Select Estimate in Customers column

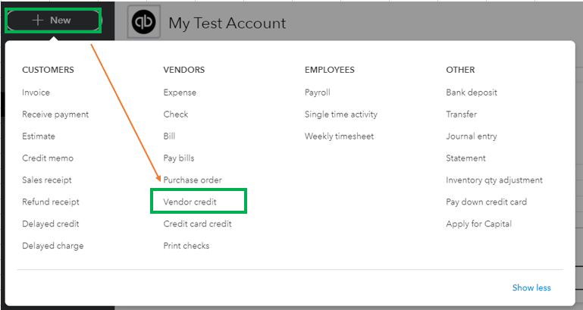tap(39, 136)
